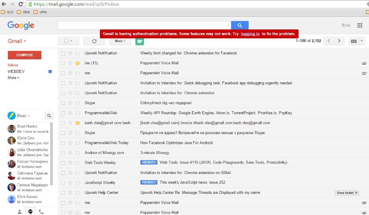Open chat with Юлія Сич
This screenshot has width=369, height=215.
(x=28, y=140)
